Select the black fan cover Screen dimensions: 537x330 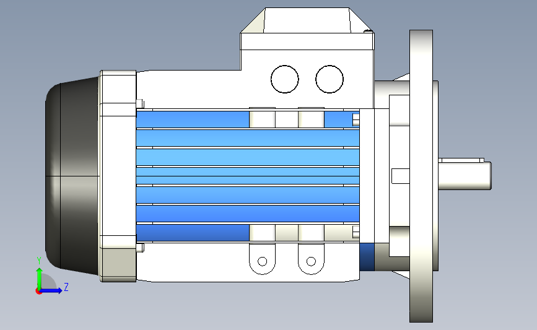(72, 176)
